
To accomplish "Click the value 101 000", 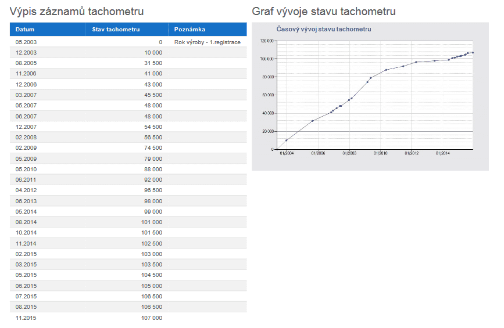I will [x=152, y=222].
